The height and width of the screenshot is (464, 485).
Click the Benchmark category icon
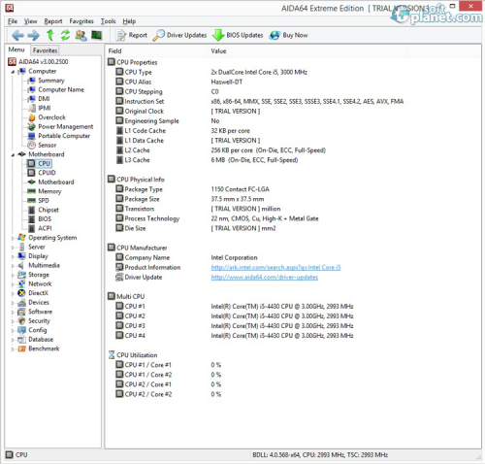[21, 349]
